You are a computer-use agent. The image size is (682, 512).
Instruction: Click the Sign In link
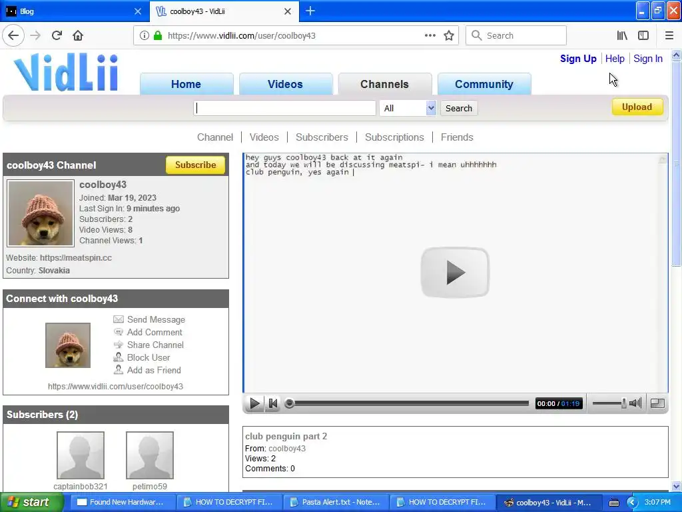click(647, 59)
